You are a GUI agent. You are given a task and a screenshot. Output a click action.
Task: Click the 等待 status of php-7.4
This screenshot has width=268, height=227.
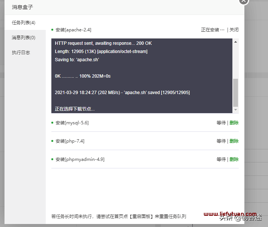click(221, 141)
